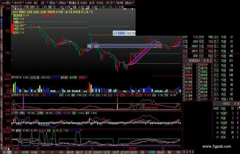240x154 pixels.
Task: Click the 2015/01 timeline date marker
Action: point(133,149)
